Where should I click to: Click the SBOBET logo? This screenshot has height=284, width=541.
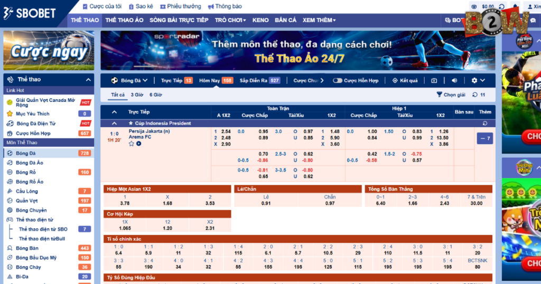[30, 13]
